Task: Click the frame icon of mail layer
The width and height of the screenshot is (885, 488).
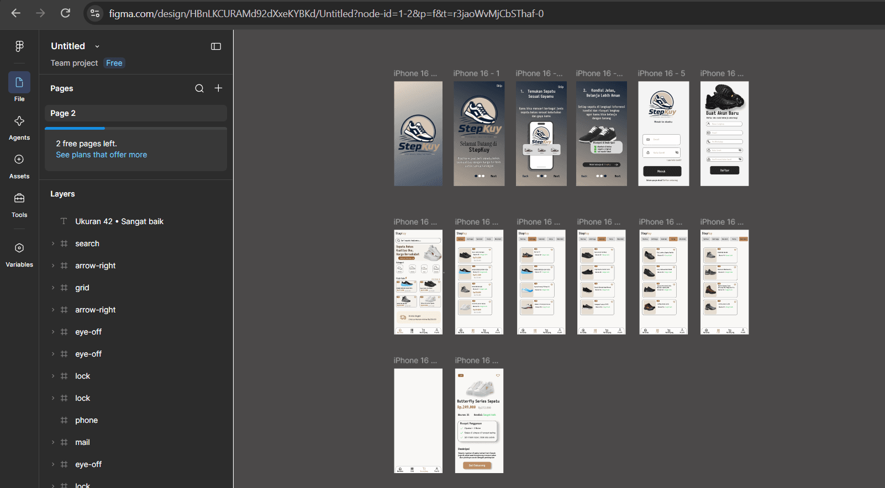Action: point(64,442)
